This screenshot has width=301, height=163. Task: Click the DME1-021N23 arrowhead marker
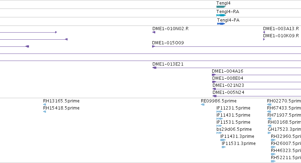[214, 89]
